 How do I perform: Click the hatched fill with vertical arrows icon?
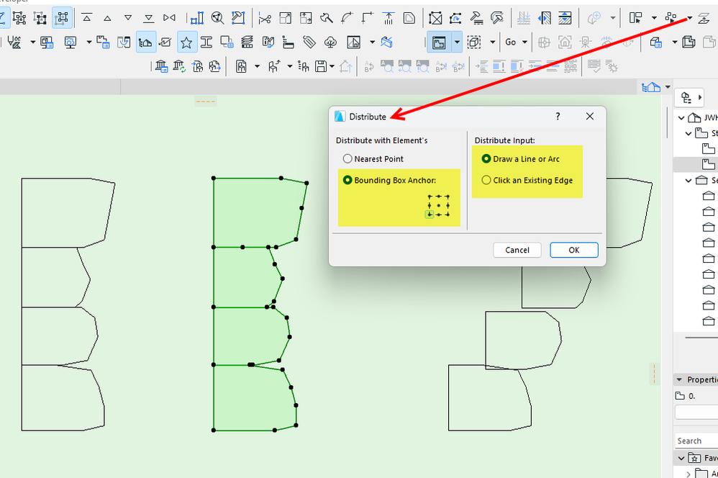tap(565, 18)
